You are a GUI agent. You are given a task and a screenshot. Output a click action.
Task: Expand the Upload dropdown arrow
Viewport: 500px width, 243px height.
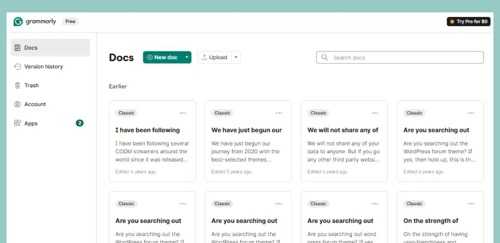[236, 57]
